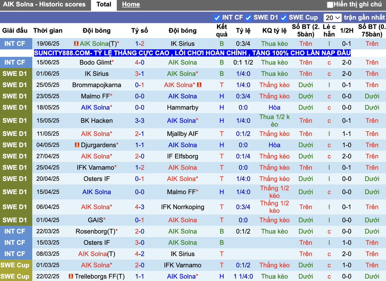Enable the Hiển thị ghi chú checkbox
The width and height of the screenshot is (386, 281).
[330, 5]
